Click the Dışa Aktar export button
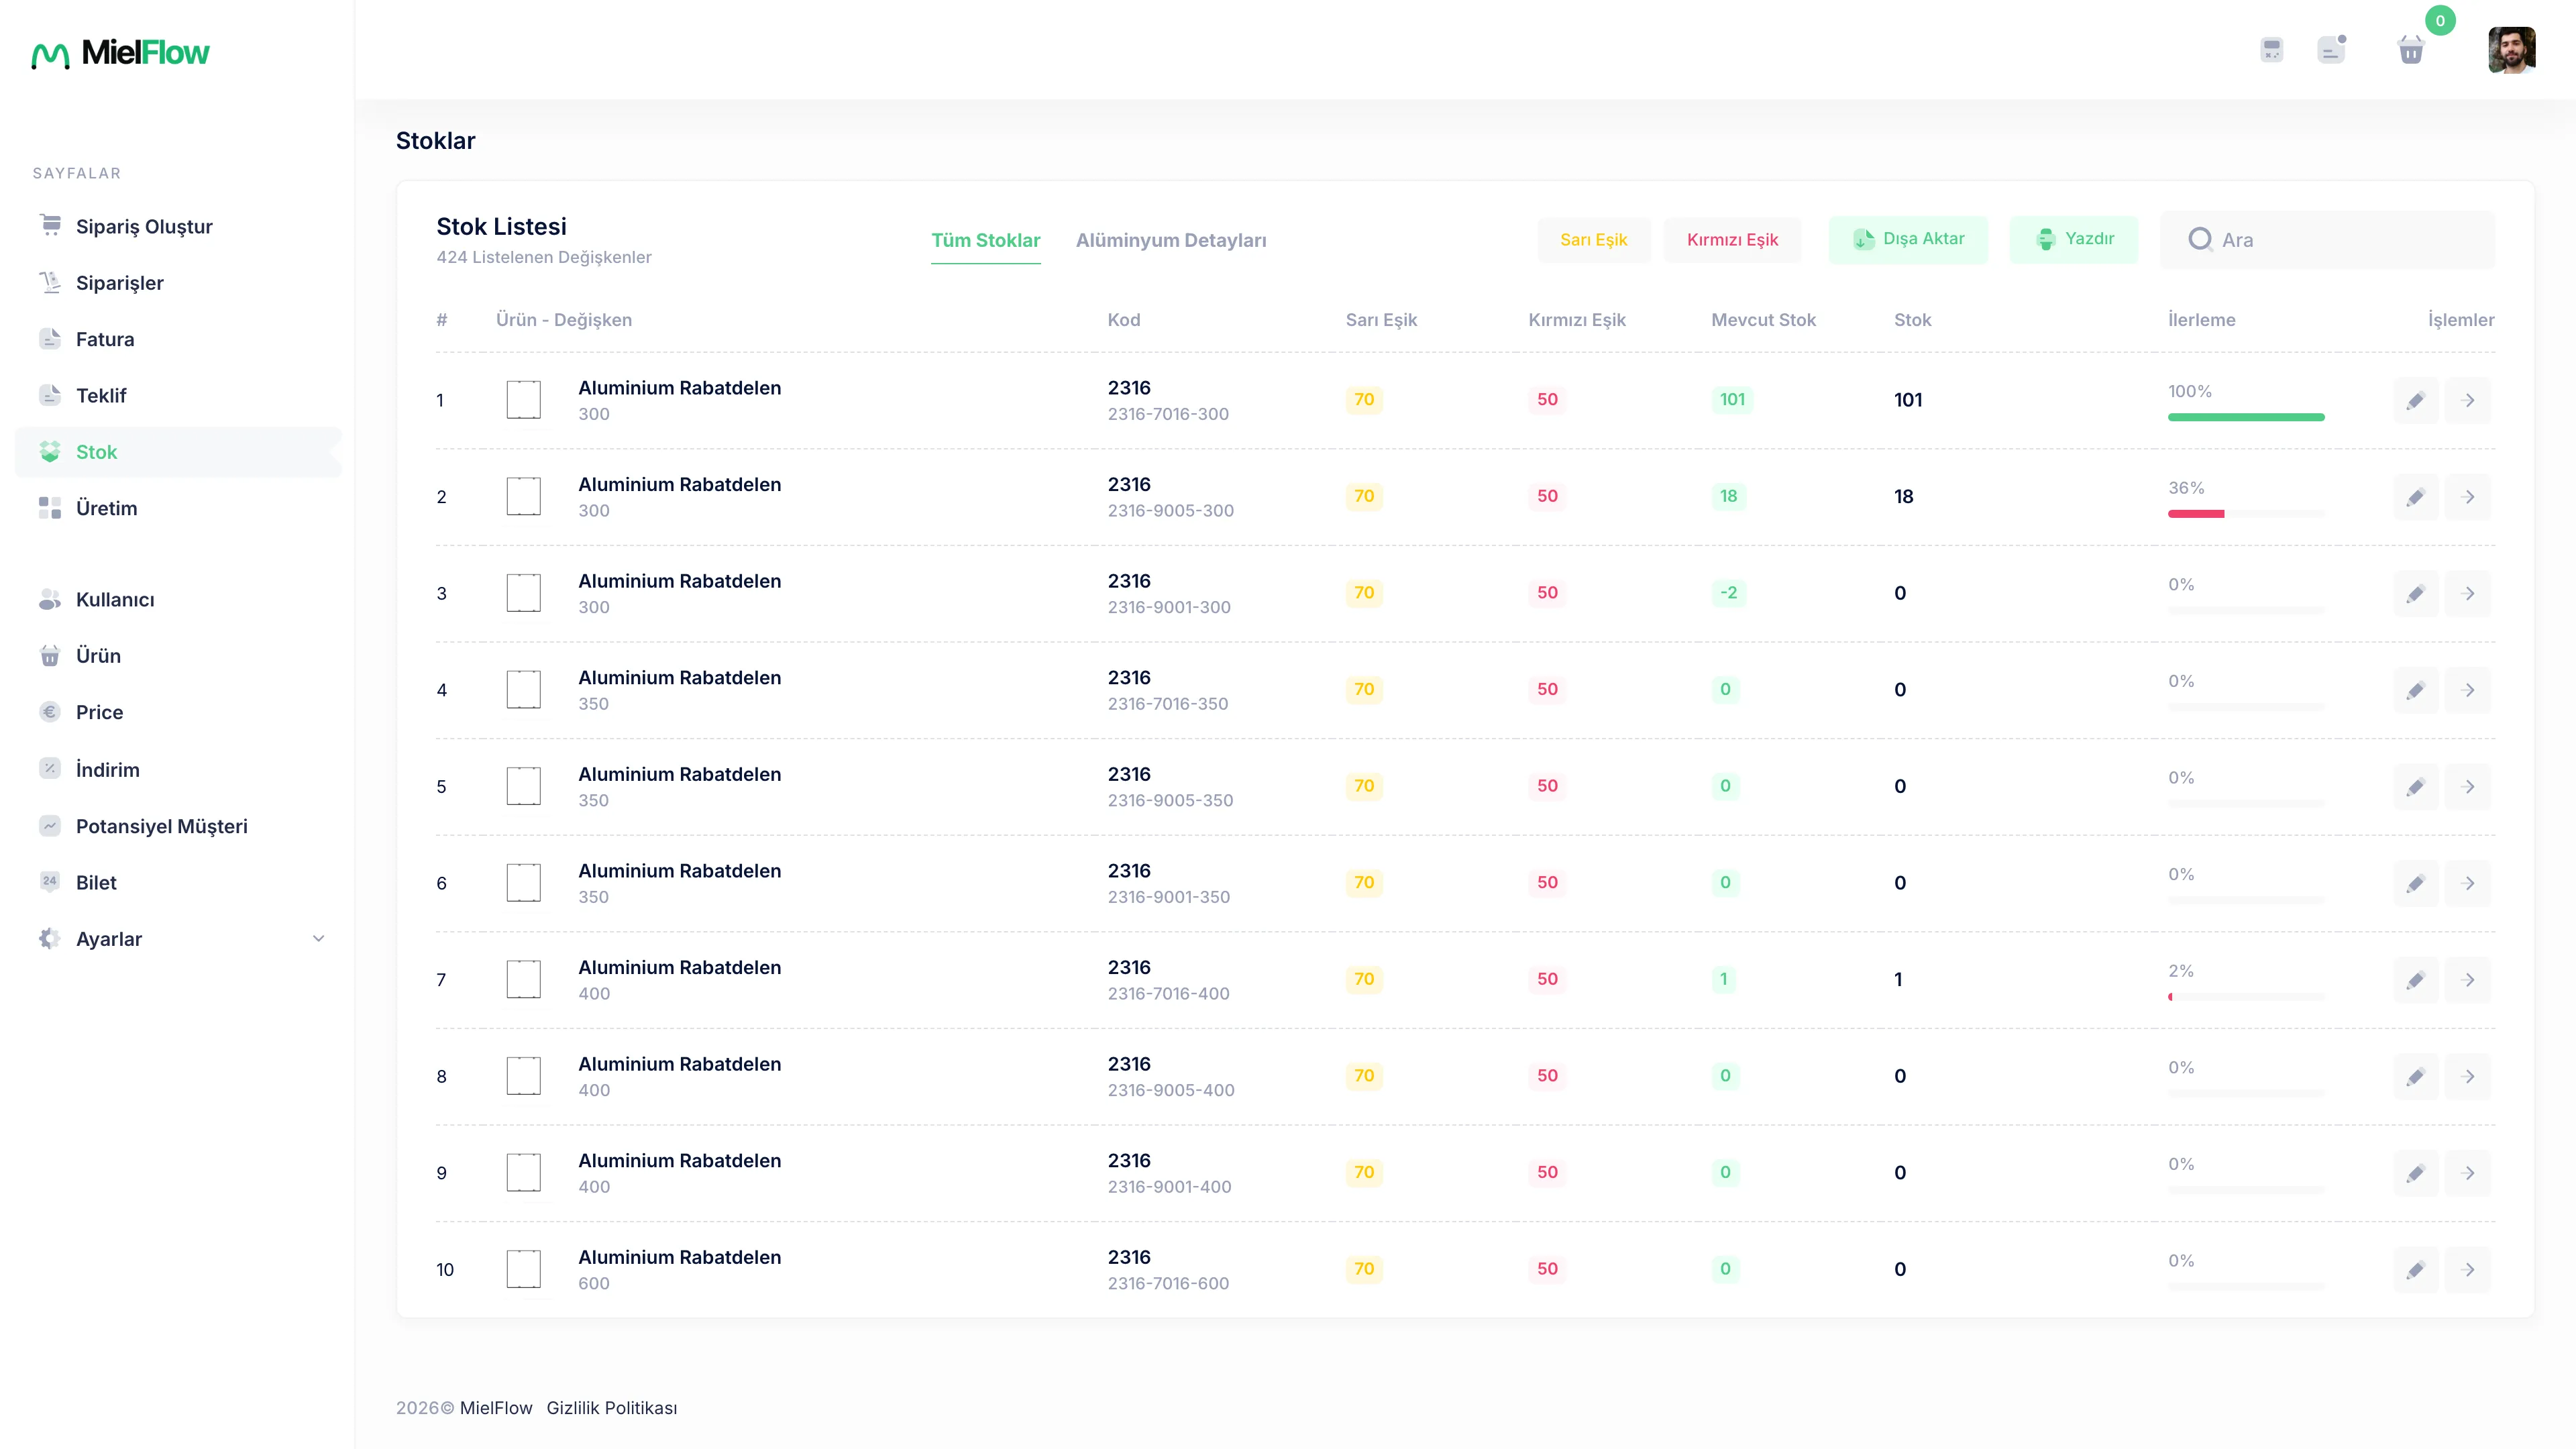 1908,239
